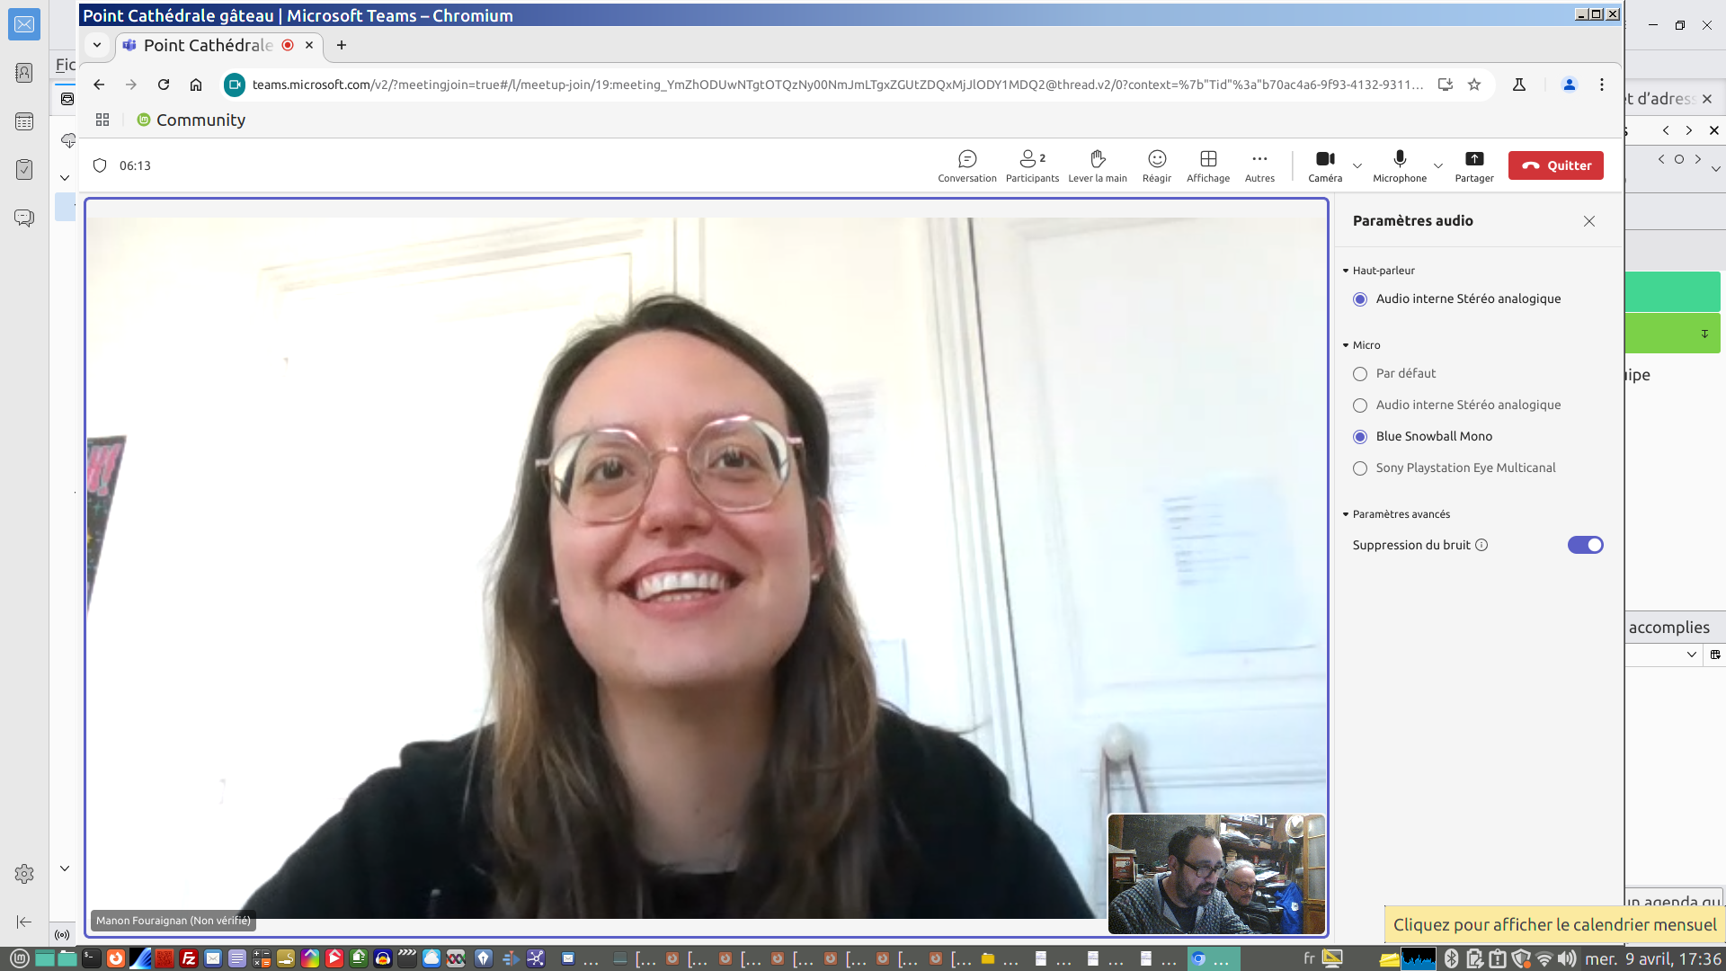The width and height of the screenshot is (1726, 971).
Task: Select Par défaut microphone option
Action: [x=1360, y=374]
